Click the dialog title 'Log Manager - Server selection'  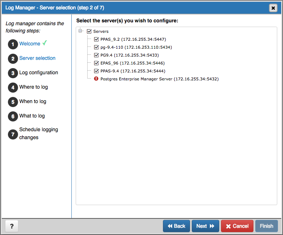55,8
